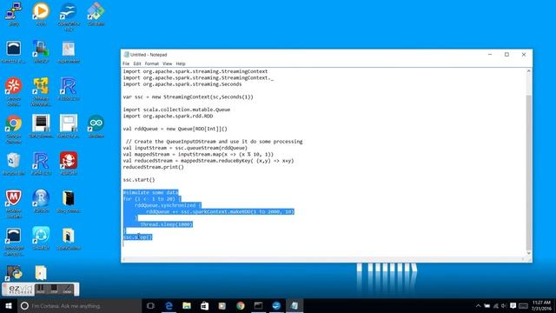Click the Cortana search box
This screenshot has width=556, height=313.
(x=79, y=305)
